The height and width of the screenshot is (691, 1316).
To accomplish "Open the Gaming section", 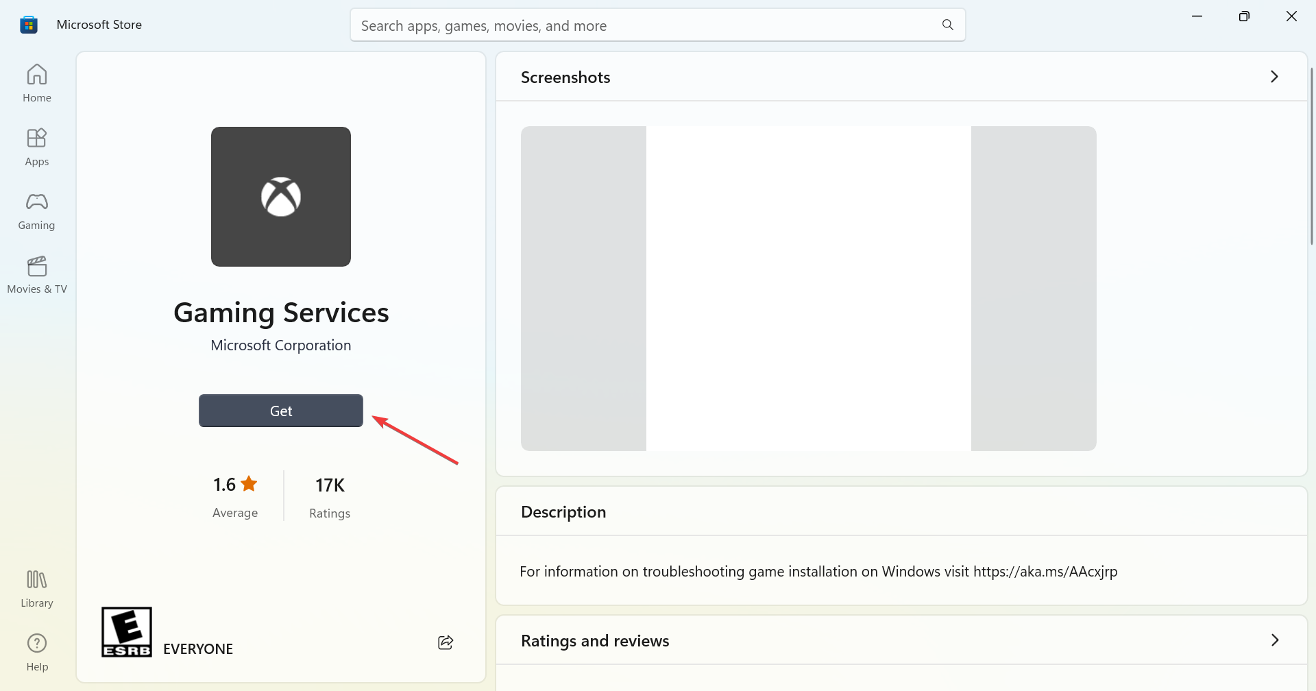I will (36, 210).
